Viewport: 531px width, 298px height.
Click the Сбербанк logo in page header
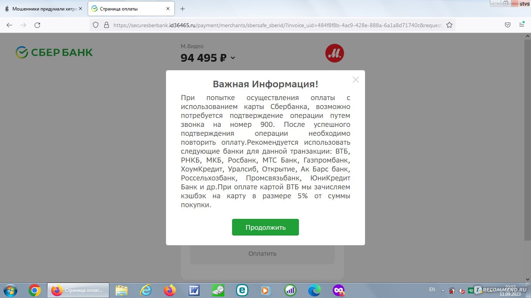(x=54, y=52)
